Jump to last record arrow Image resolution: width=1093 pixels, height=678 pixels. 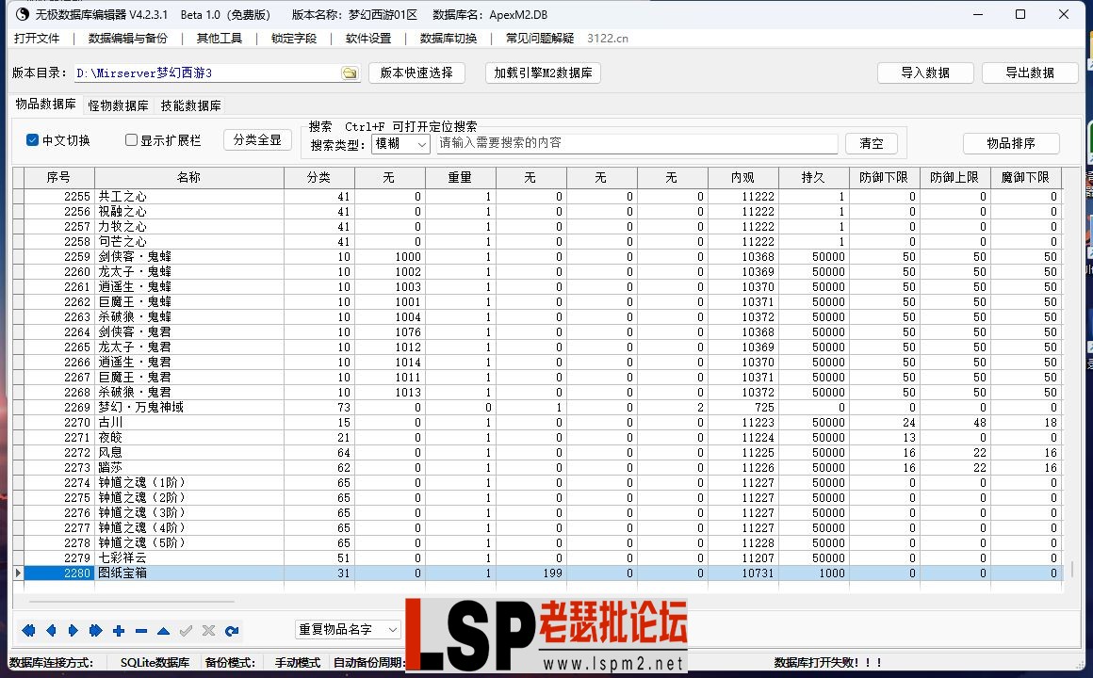95,631
